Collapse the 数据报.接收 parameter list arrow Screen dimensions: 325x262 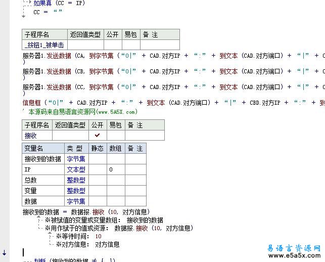pyautogui.click(x=50, y=233)
